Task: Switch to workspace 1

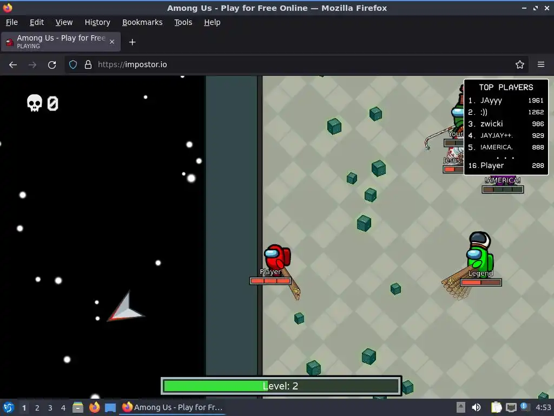Action: 24,408
